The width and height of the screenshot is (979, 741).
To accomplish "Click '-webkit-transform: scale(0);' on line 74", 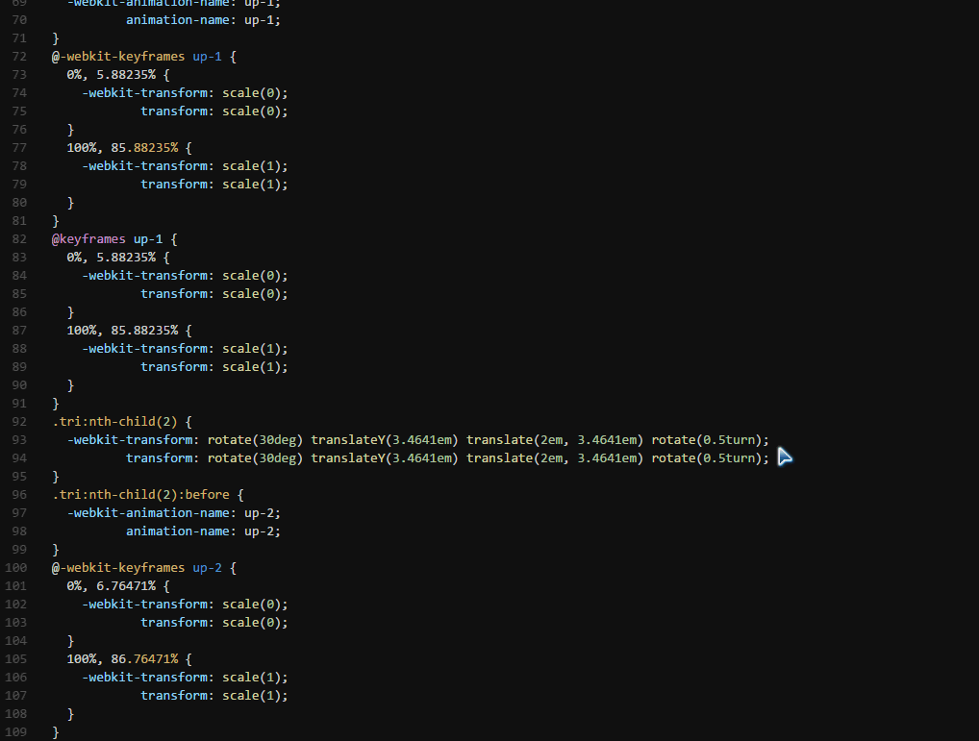I will point(186,93).
